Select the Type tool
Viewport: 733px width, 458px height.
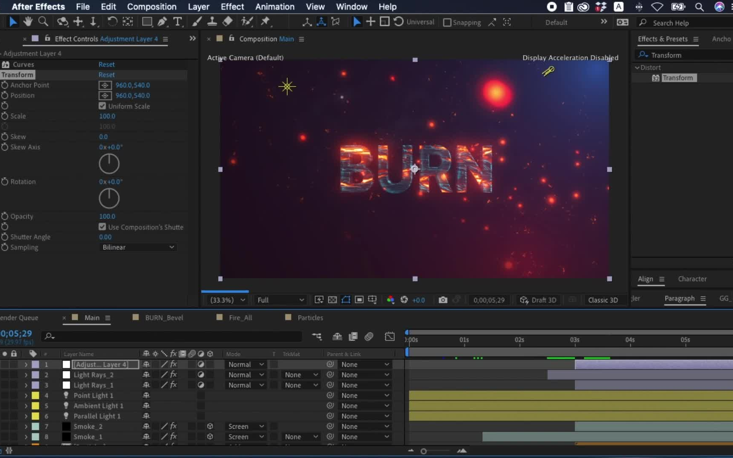coord(178,22)
